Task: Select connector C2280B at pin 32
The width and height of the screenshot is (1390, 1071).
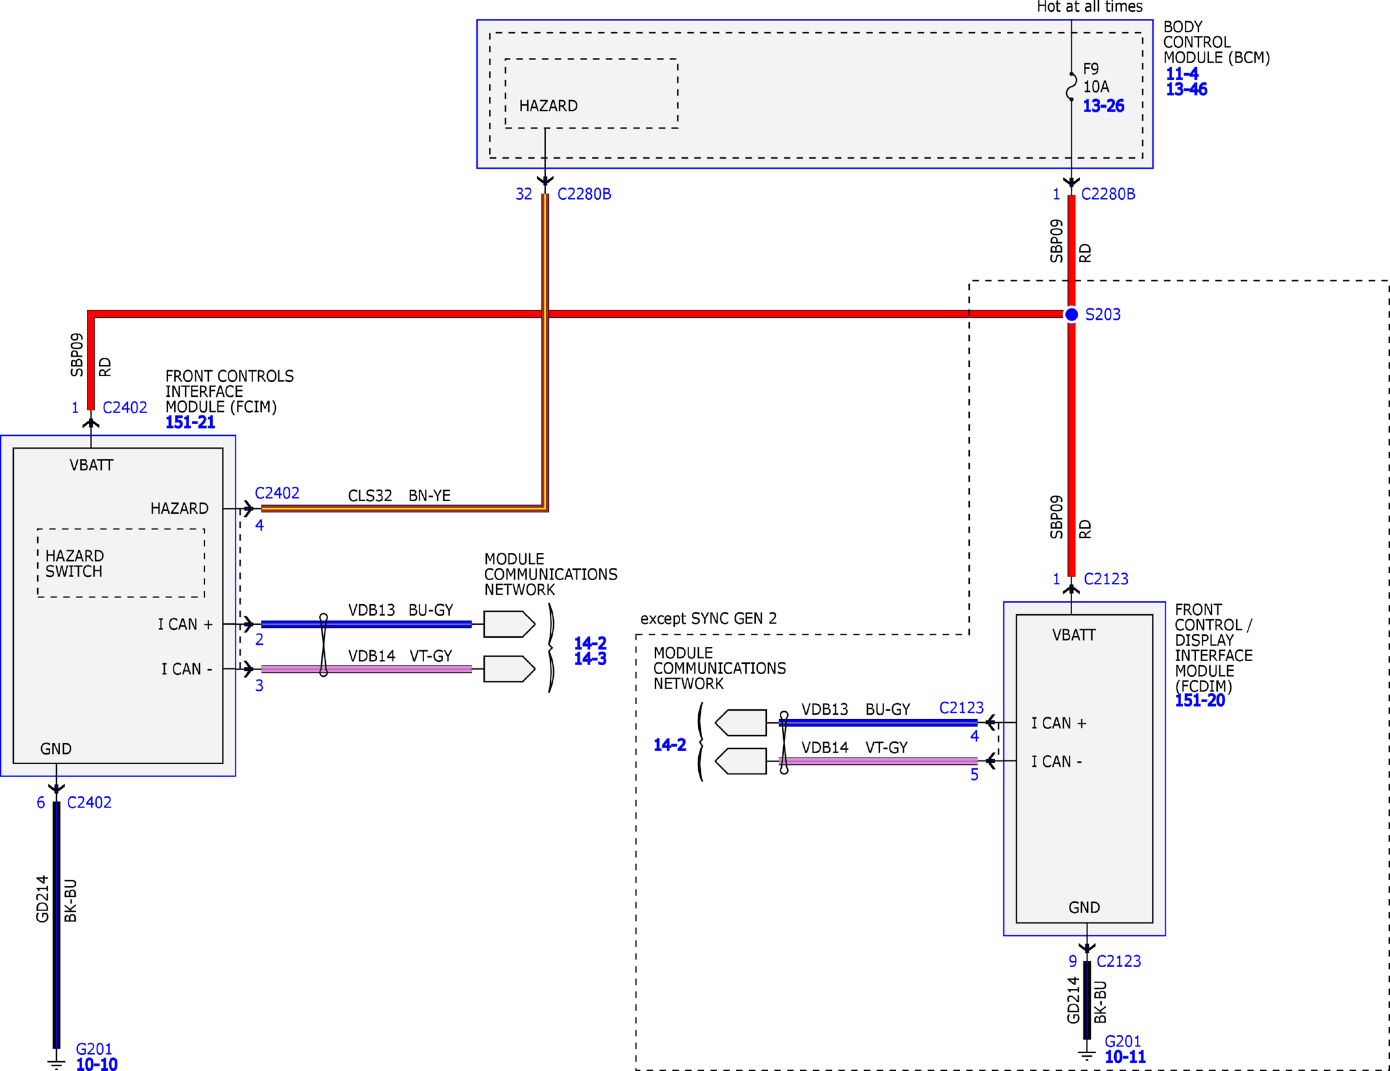Action: pyautogui.click(x=584, y=194)
